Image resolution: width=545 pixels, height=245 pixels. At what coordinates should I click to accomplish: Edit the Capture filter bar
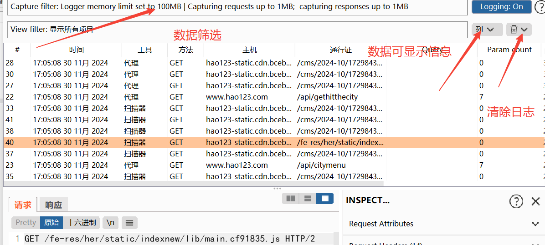click(237, 7)
